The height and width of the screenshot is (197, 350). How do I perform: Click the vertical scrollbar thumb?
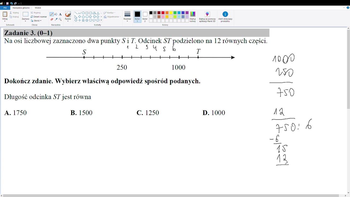click(x=348, y=69)
